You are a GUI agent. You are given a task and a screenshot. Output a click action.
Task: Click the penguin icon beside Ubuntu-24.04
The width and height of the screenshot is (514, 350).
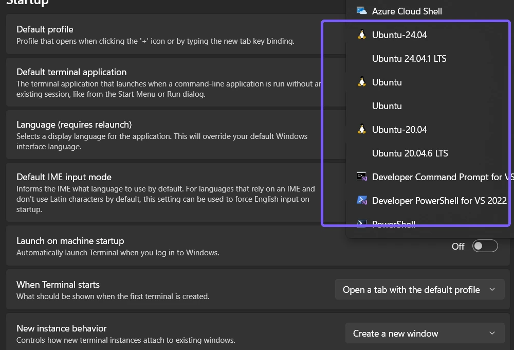[361, 34]
